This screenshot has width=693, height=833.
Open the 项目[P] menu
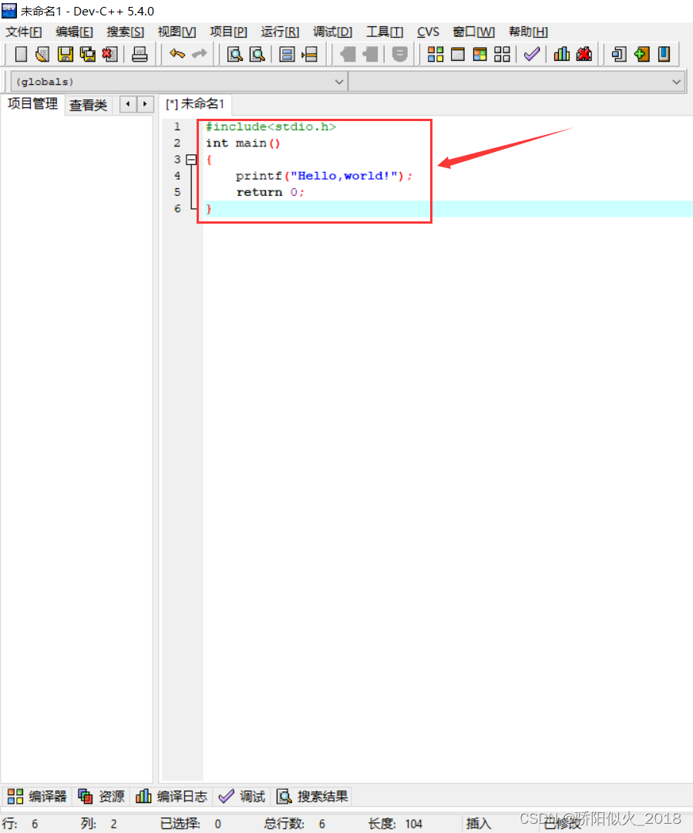tap(228, 32)
